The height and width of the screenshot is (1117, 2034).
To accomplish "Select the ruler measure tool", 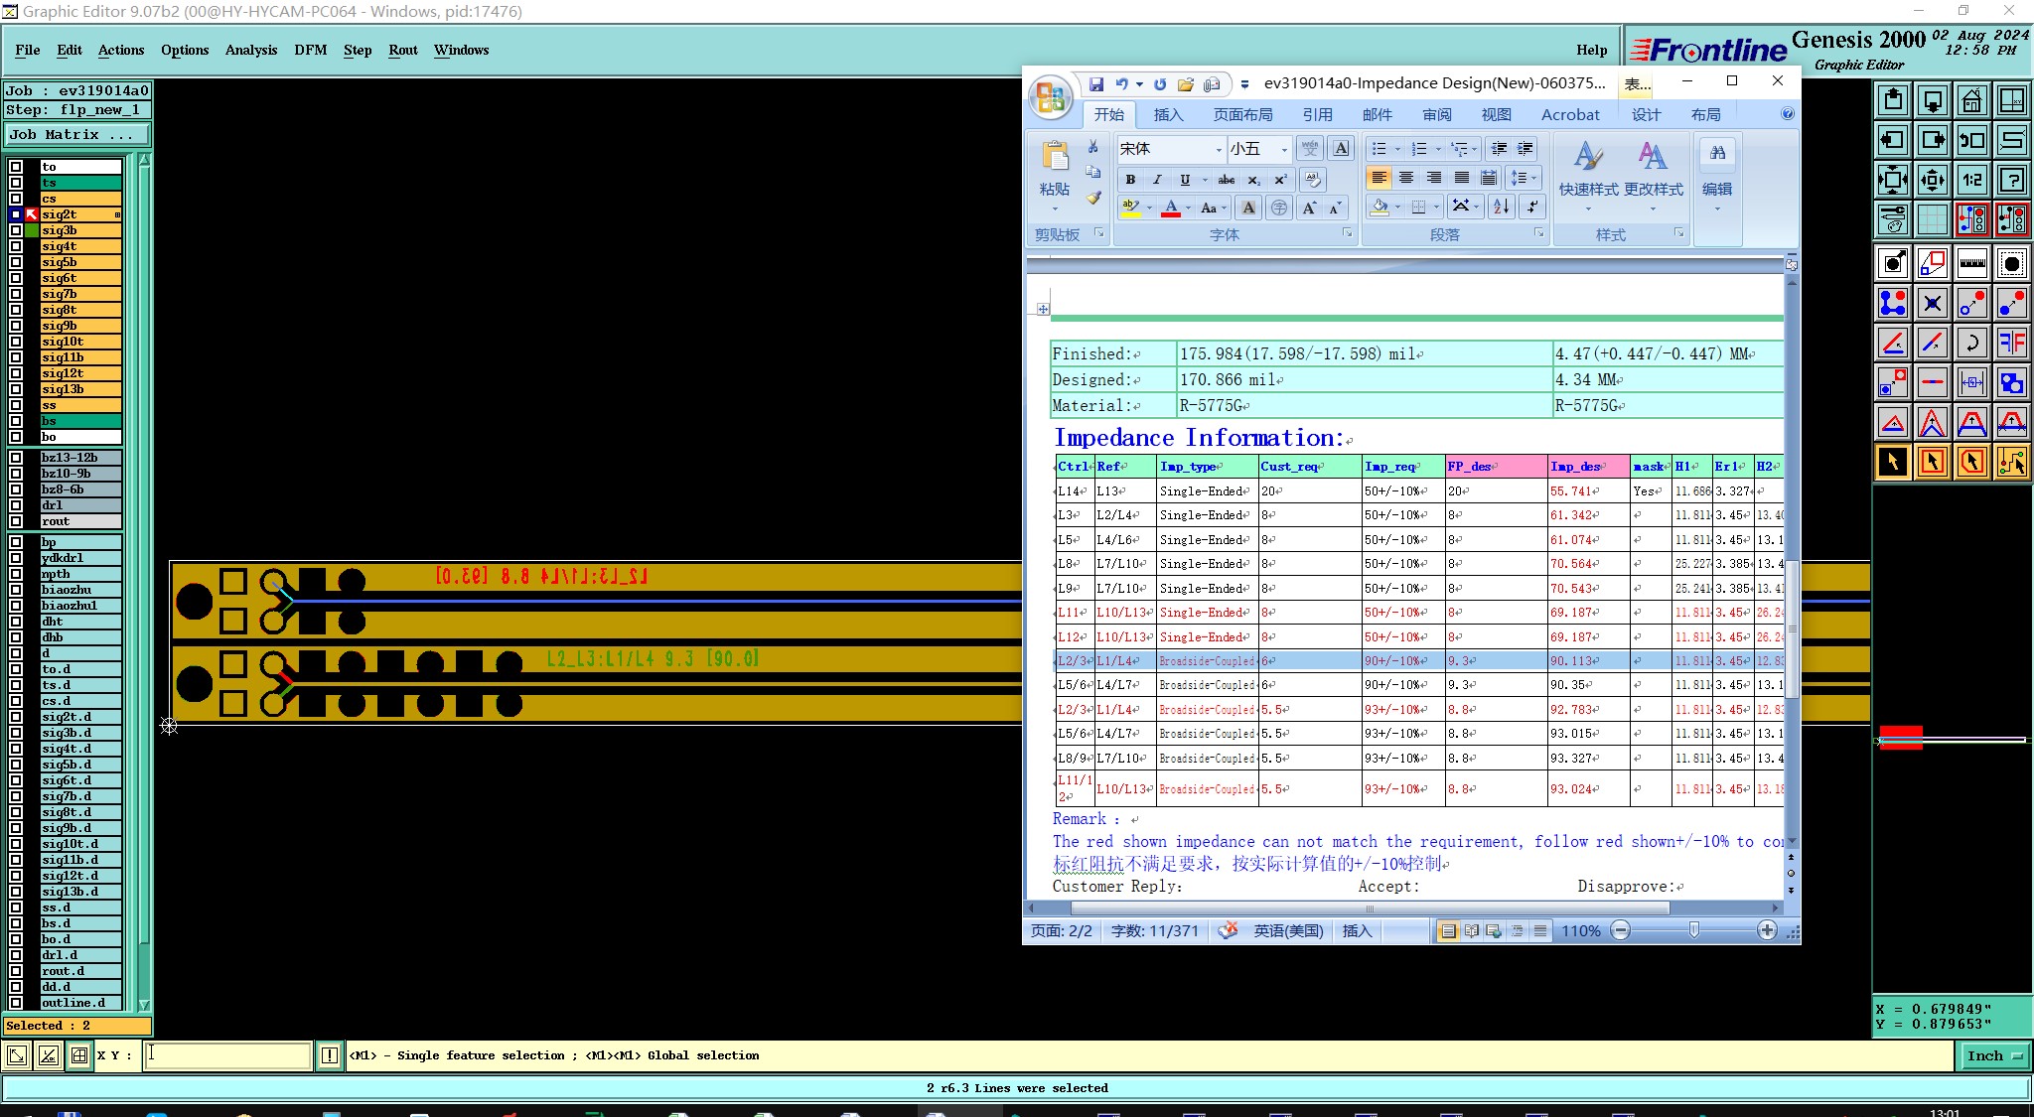I will pyautogui.click(x=1971, y=263).
